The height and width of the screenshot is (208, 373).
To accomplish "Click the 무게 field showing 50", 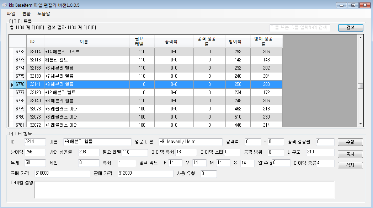I will [x=35, y=163].
